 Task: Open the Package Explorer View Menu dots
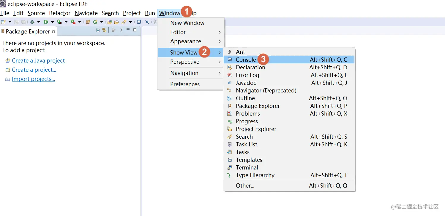(121, 30)
